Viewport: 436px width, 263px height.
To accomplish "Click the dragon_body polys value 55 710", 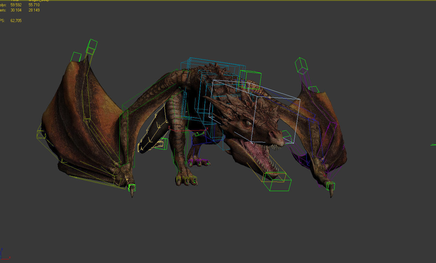I will click(34, 5).
